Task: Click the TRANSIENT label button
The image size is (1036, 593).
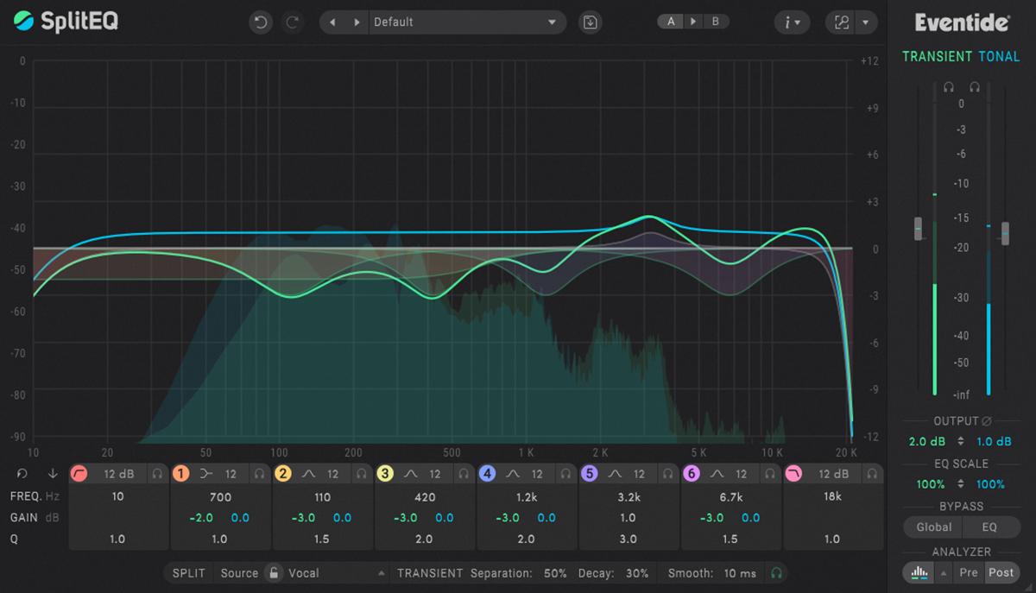Action: pos(430,573)
